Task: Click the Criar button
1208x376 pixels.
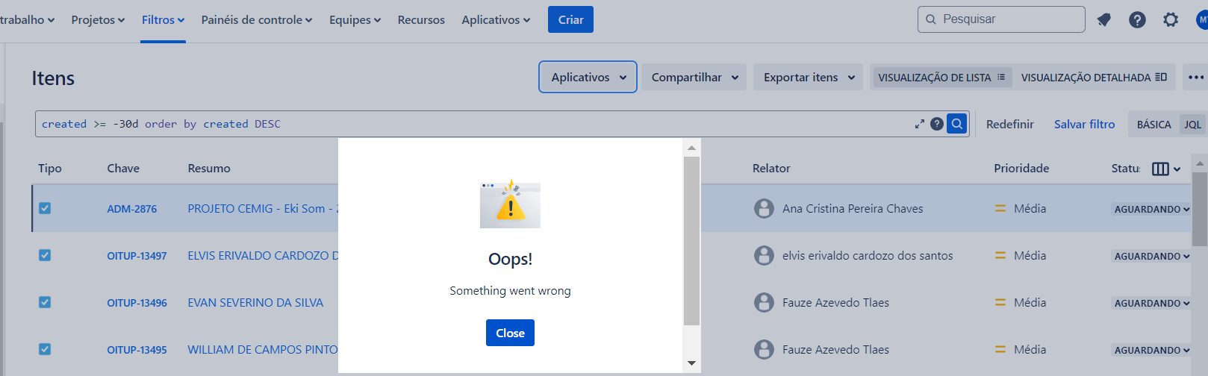Action: click(x=570, y=19)
